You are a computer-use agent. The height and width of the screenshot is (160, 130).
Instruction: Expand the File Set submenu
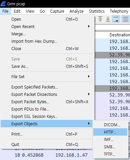[47, 76]
